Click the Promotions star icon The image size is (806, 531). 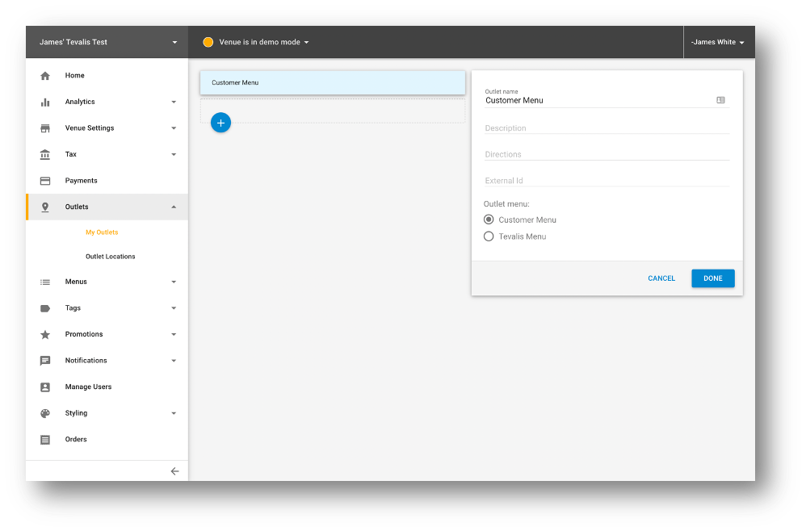[46, 334]
